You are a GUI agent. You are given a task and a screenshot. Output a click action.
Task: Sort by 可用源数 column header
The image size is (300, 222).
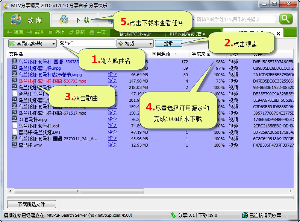point(161,54)
